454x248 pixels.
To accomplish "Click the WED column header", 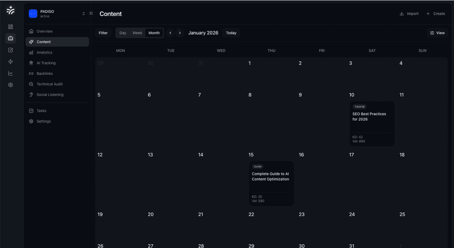I will point(221,51).
